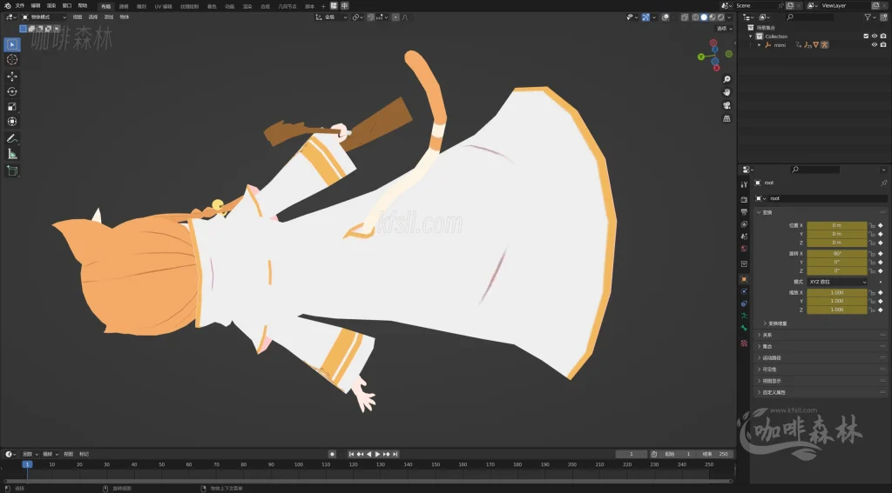The image size is (892, 493).
Task: Switch to the UV 编辑 workspace tab
Action: [163, 6]
